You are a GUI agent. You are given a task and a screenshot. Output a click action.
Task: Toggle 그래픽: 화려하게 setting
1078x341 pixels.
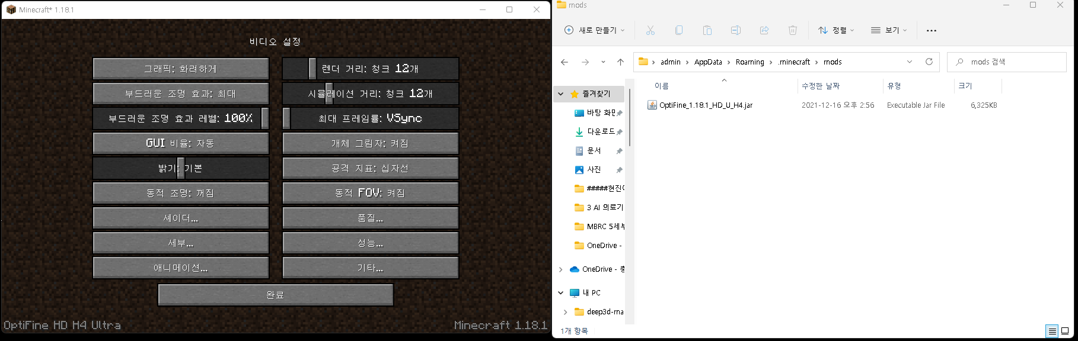coord(181,69)
